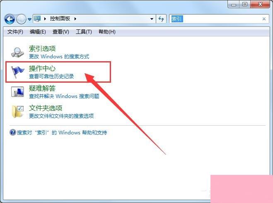Screen dimensions: 273x203
Task: Click the Forward navigation arrow button
Action: pyautogui.click(x=21, y=19)
